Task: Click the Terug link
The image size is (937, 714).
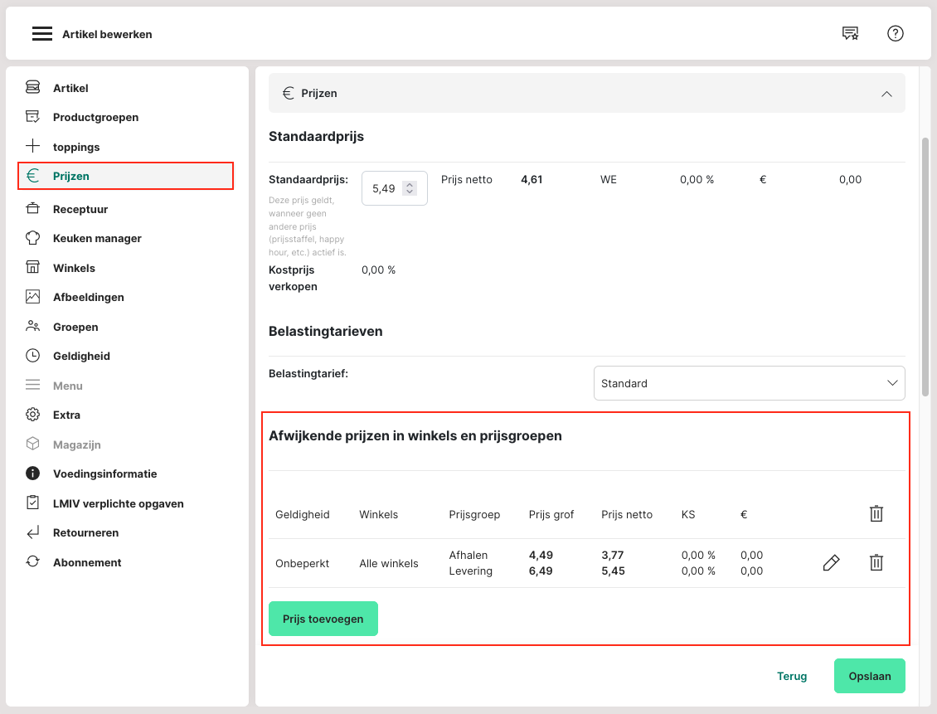Action: (x=791, y=676)
